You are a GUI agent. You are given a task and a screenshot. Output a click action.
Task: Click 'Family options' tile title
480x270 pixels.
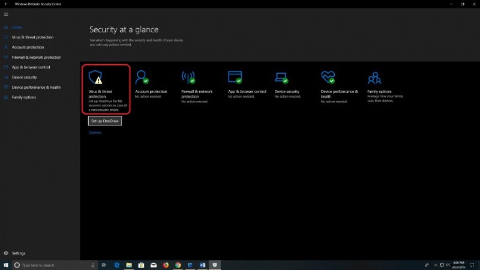coord(379,92)
